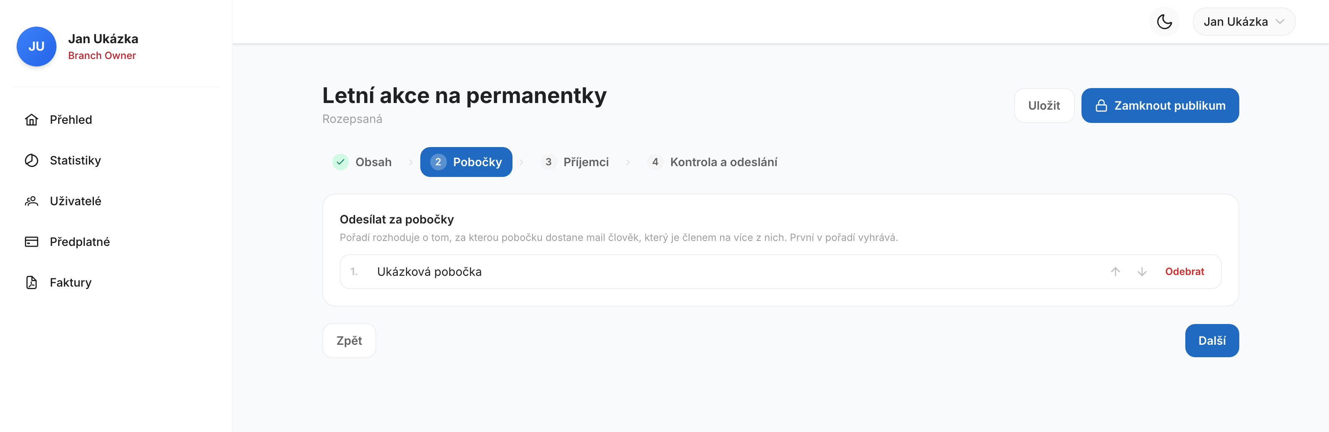This screenshot has height=432, width=1329.
Task: Switch to the Příjemci step
Action: point(575,162)
